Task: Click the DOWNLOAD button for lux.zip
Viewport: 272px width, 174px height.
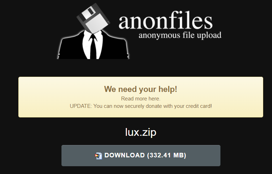Action: pos(141,156)
